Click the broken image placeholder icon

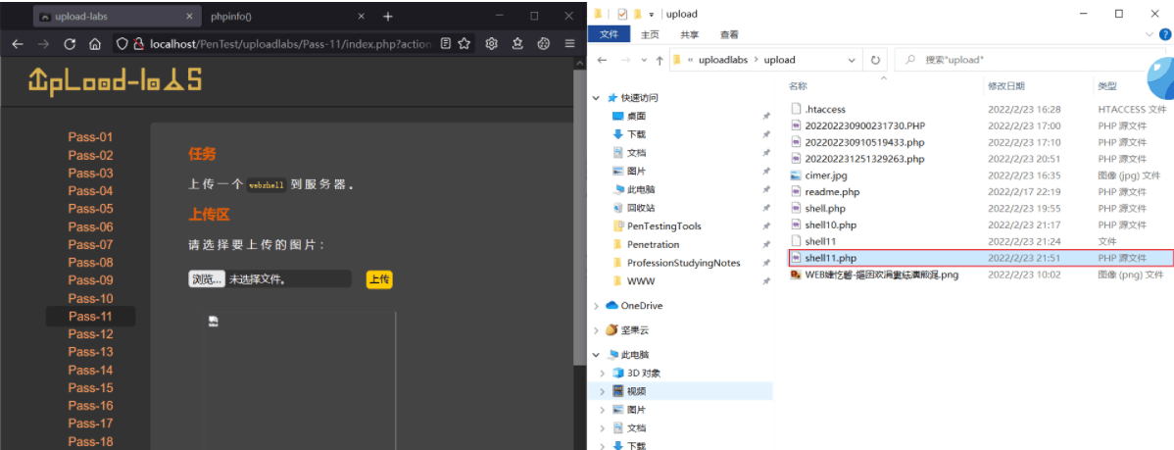[x=214, y=321]
